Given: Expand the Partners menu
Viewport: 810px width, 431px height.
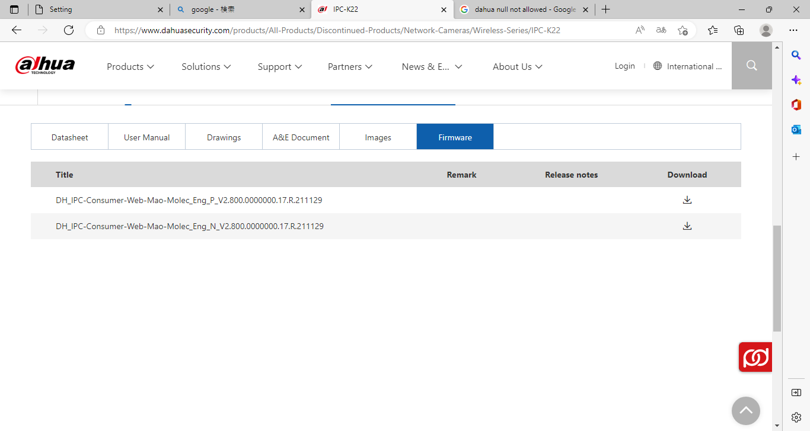Looking at the screenshot, I should 350,67.
